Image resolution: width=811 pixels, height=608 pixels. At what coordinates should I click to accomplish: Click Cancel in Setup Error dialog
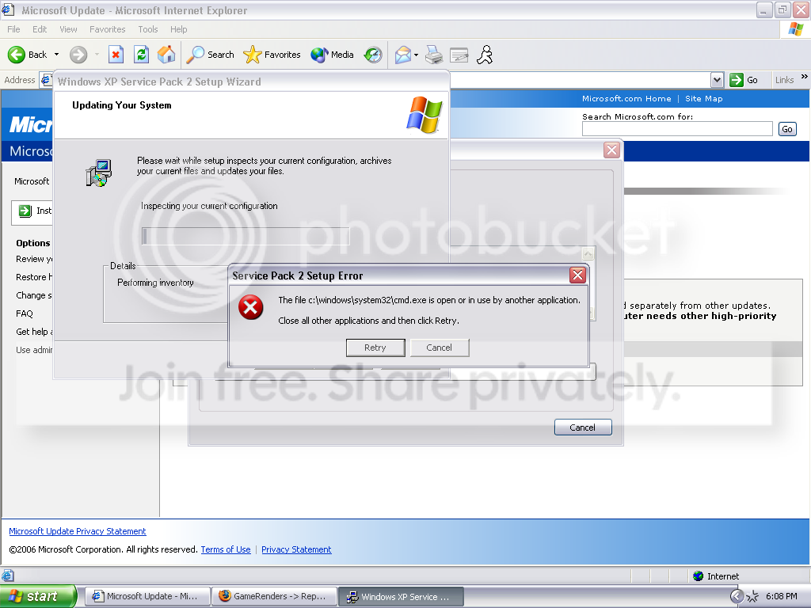pyautogui.click(x=439, y=348)
